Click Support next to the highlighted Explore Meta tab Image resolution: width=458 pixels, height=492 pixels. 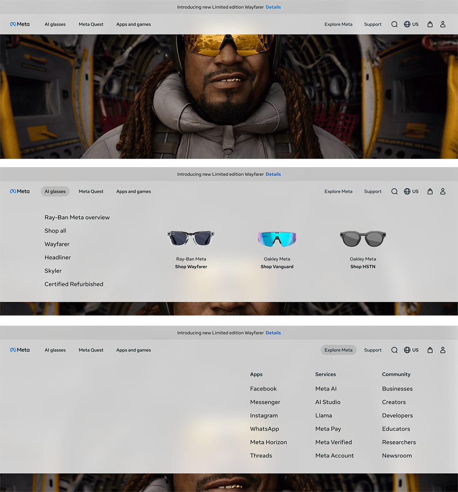click(372, 350)
